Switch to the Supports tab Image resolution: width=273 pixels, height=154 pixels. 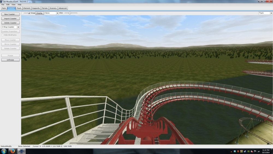pyautogui.click(x=36, y=8)
